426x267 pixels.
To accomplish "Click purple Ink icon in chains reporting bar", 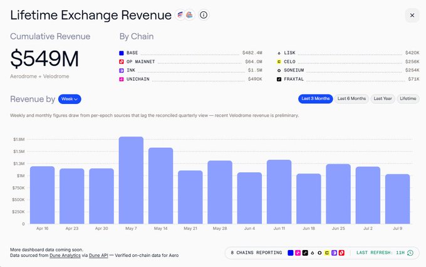I will click(x=334, y=253).
